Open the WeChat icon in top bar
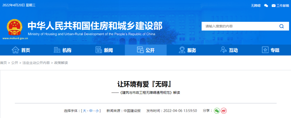Image resolution: width=291 pixels, height=118 pixels. [x=266, y=6]
